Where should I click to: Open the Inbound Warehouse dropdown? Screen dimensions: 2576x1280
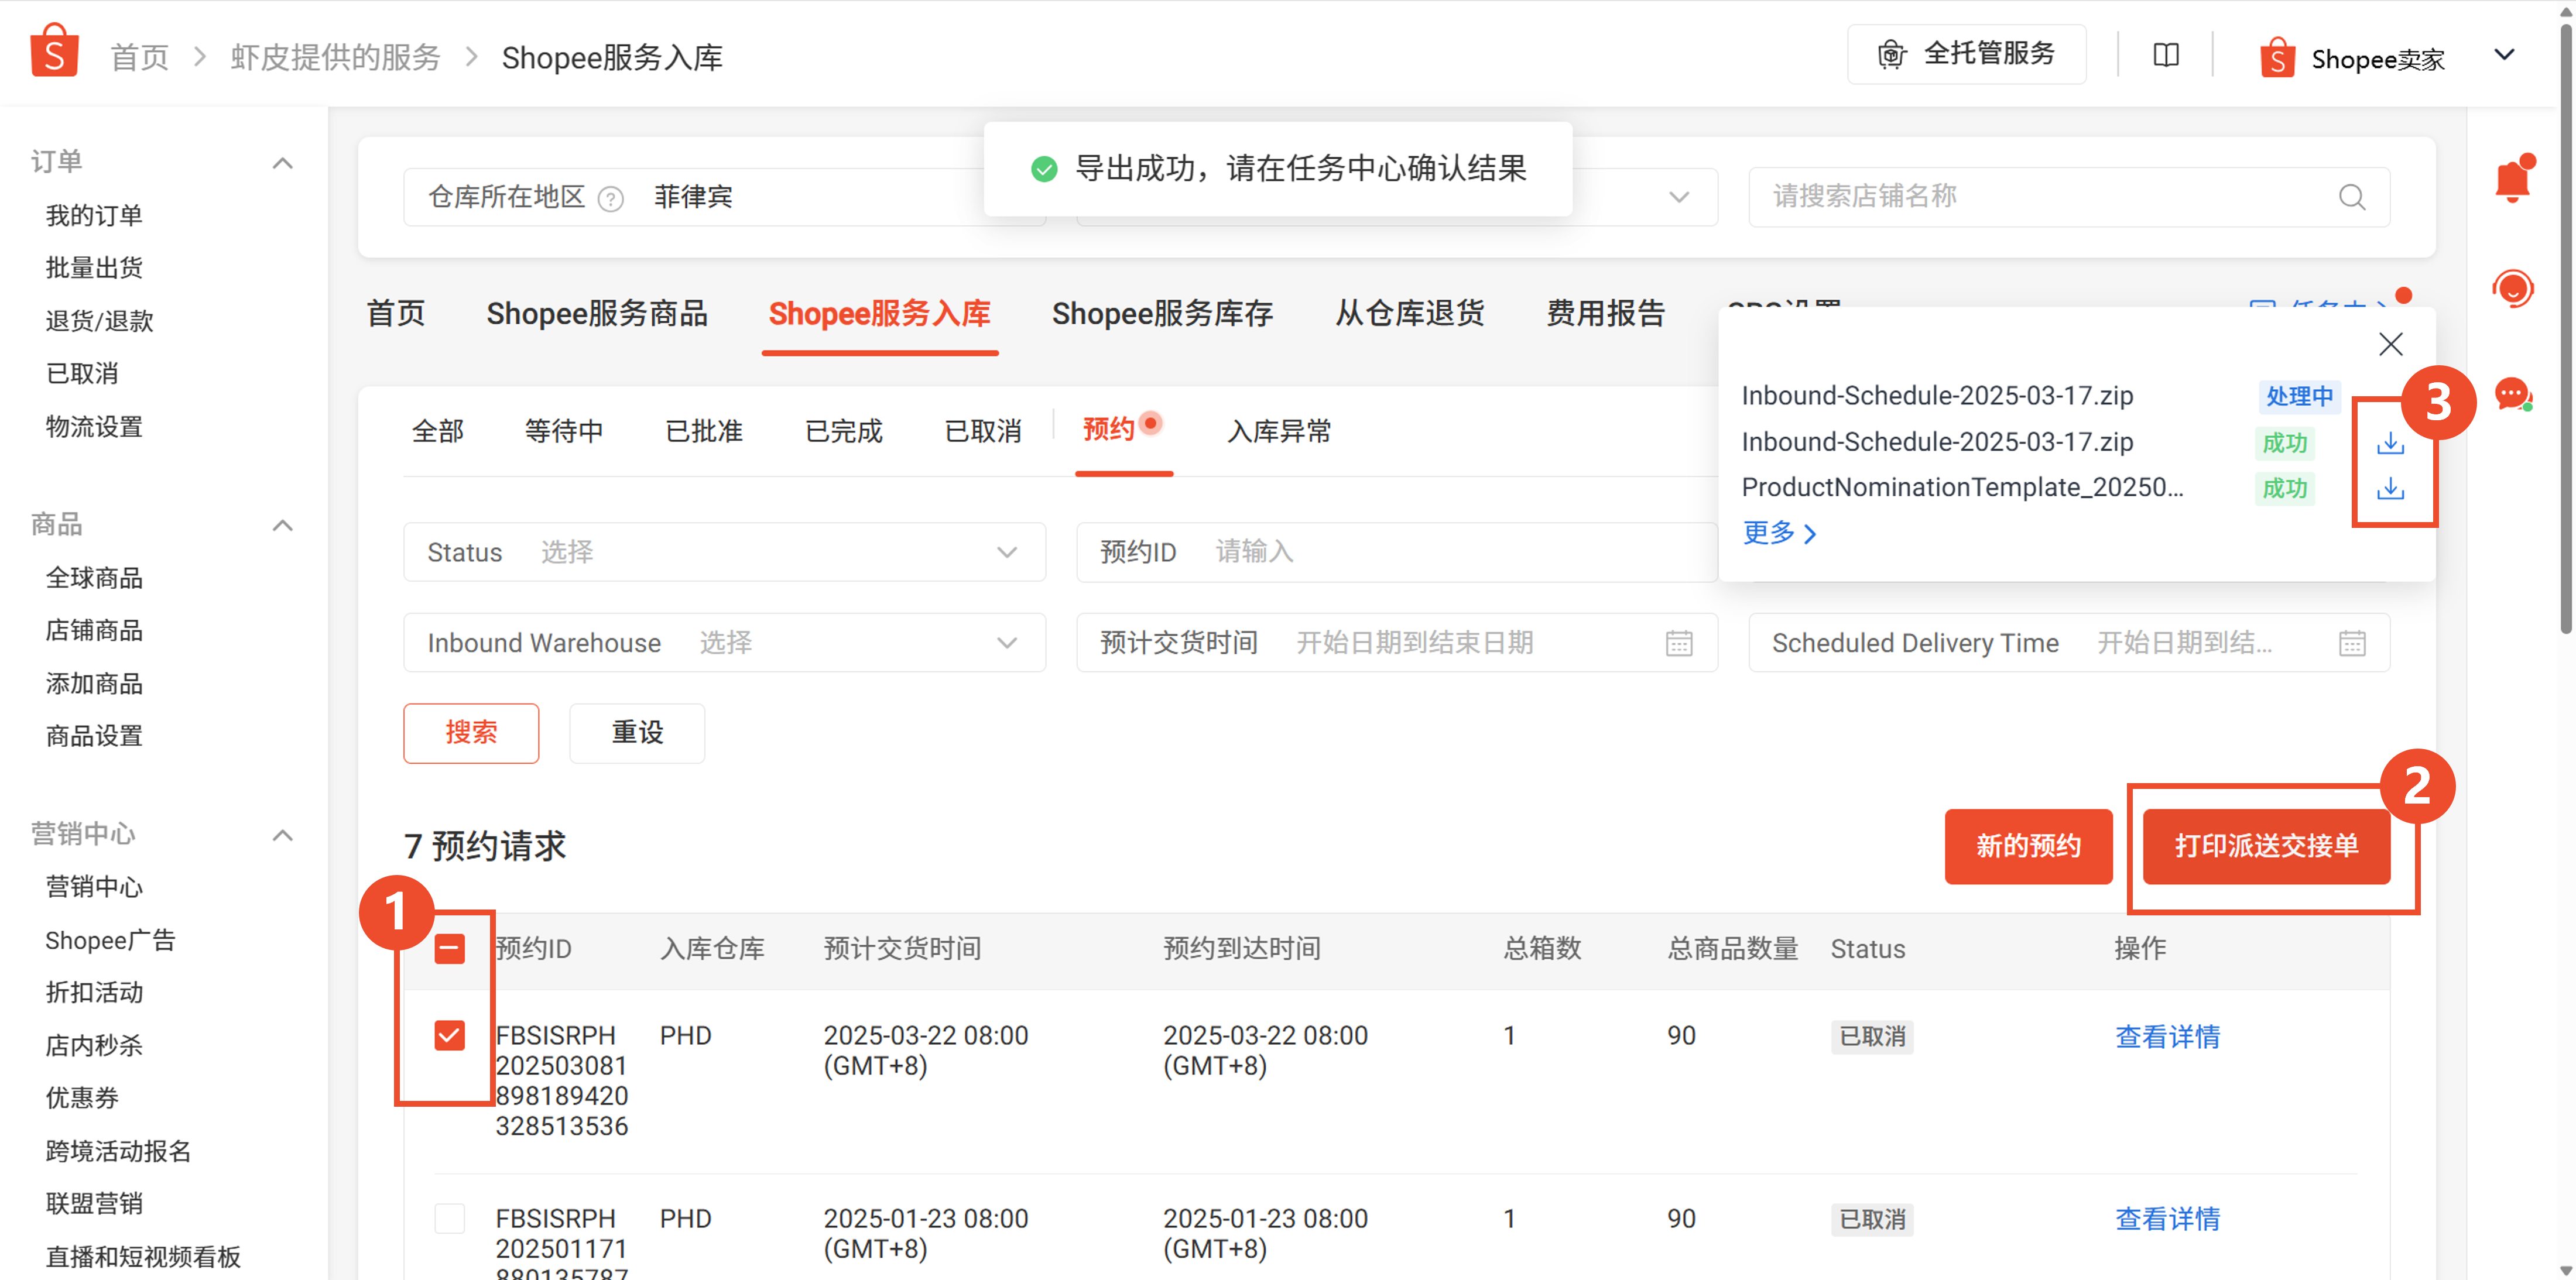724,642
